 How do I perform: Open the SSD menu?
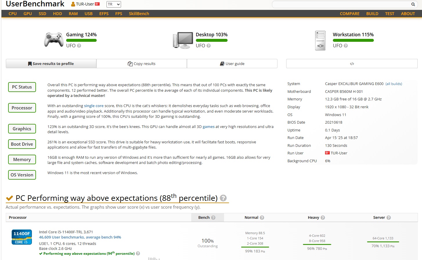tap(42, 14)
